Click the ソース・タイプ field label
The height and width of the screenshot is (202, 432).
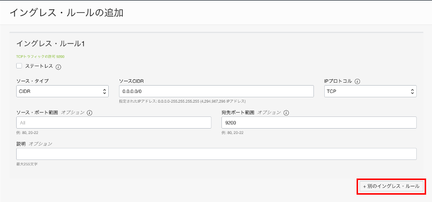pyautogui.click(x=32, y=81)
